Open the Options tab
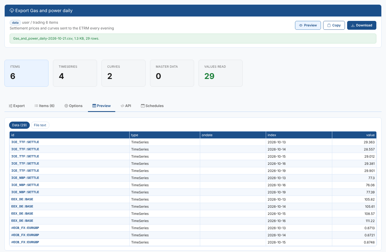 pyautogui.click(x=73, y=106)
